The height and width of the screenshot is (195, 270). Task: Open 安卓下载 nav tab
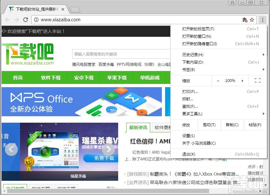coord(84,77)
